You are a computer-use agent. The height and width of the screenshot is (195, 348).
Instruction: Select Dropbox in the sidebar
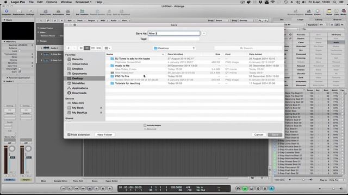point(78,69)
